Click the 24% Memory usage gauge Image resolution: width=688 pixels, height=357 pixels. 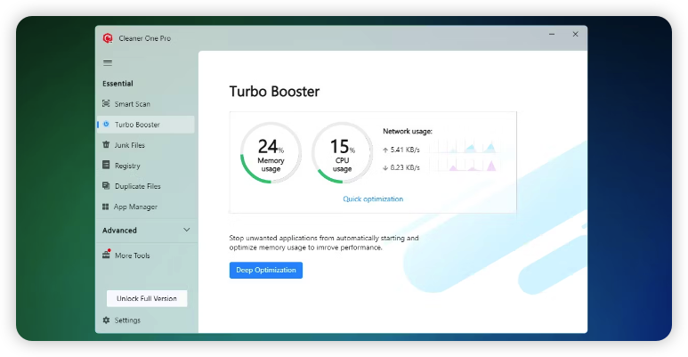(x=271, y=153)
